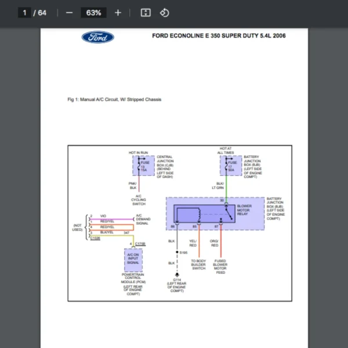Click the HOT AT ALL TIMES label
Screen dimensions: 348x348
(226, 150)
